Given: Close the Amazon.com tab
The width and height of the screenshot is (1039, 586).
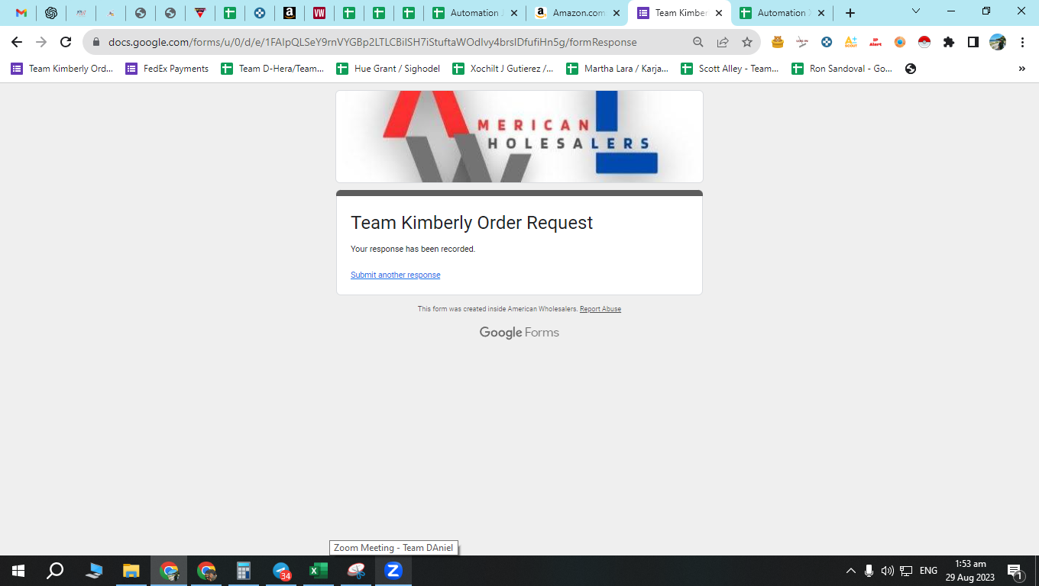Looking at the screenshot, I should (x=616, y=13).
